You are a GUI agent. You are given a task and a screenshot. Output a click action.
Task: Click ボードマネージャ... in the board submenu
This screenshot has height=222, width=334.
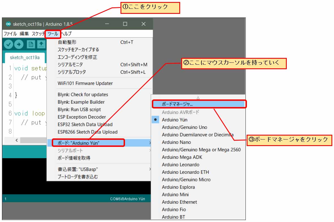[199, 104]
